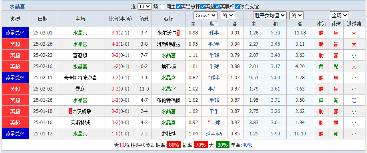Click the 11.08 away odds
Viewport: 367px width, 153px height.
300,33
